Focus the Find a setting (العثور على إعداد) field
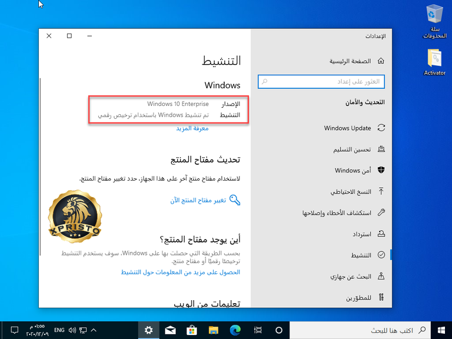The image size is (452, 339). pos(321,82)
